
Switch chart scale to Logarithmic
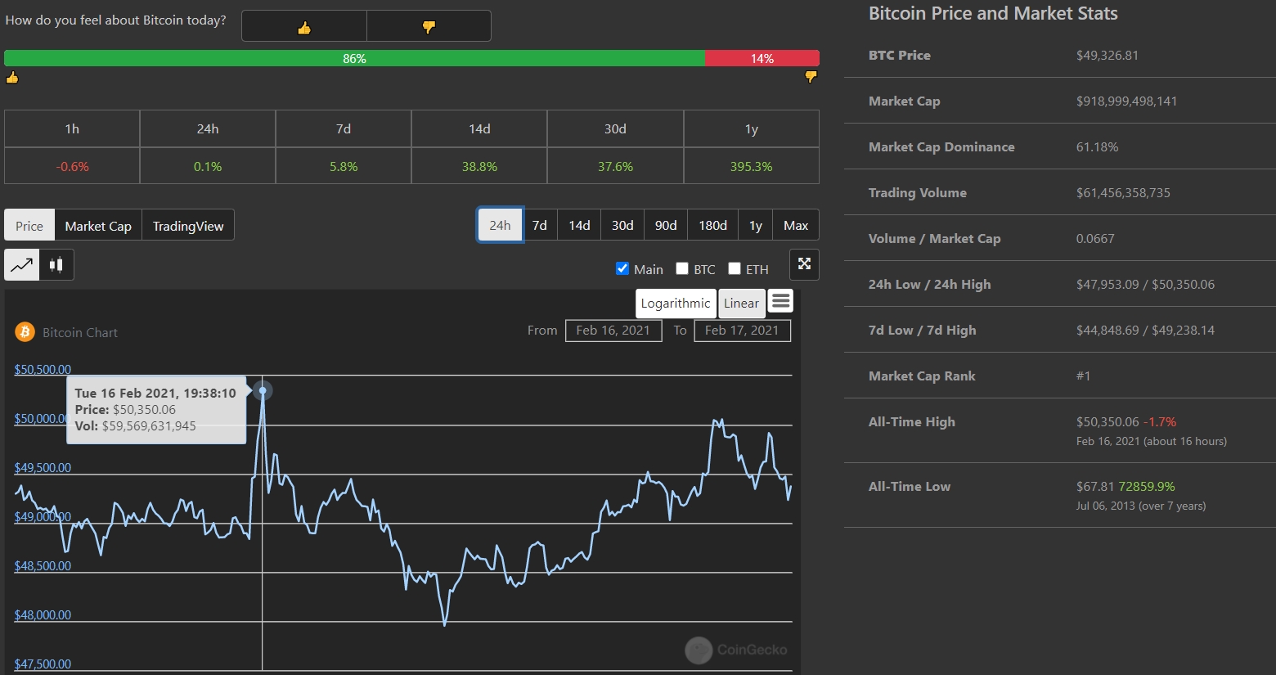click(676, 304)
